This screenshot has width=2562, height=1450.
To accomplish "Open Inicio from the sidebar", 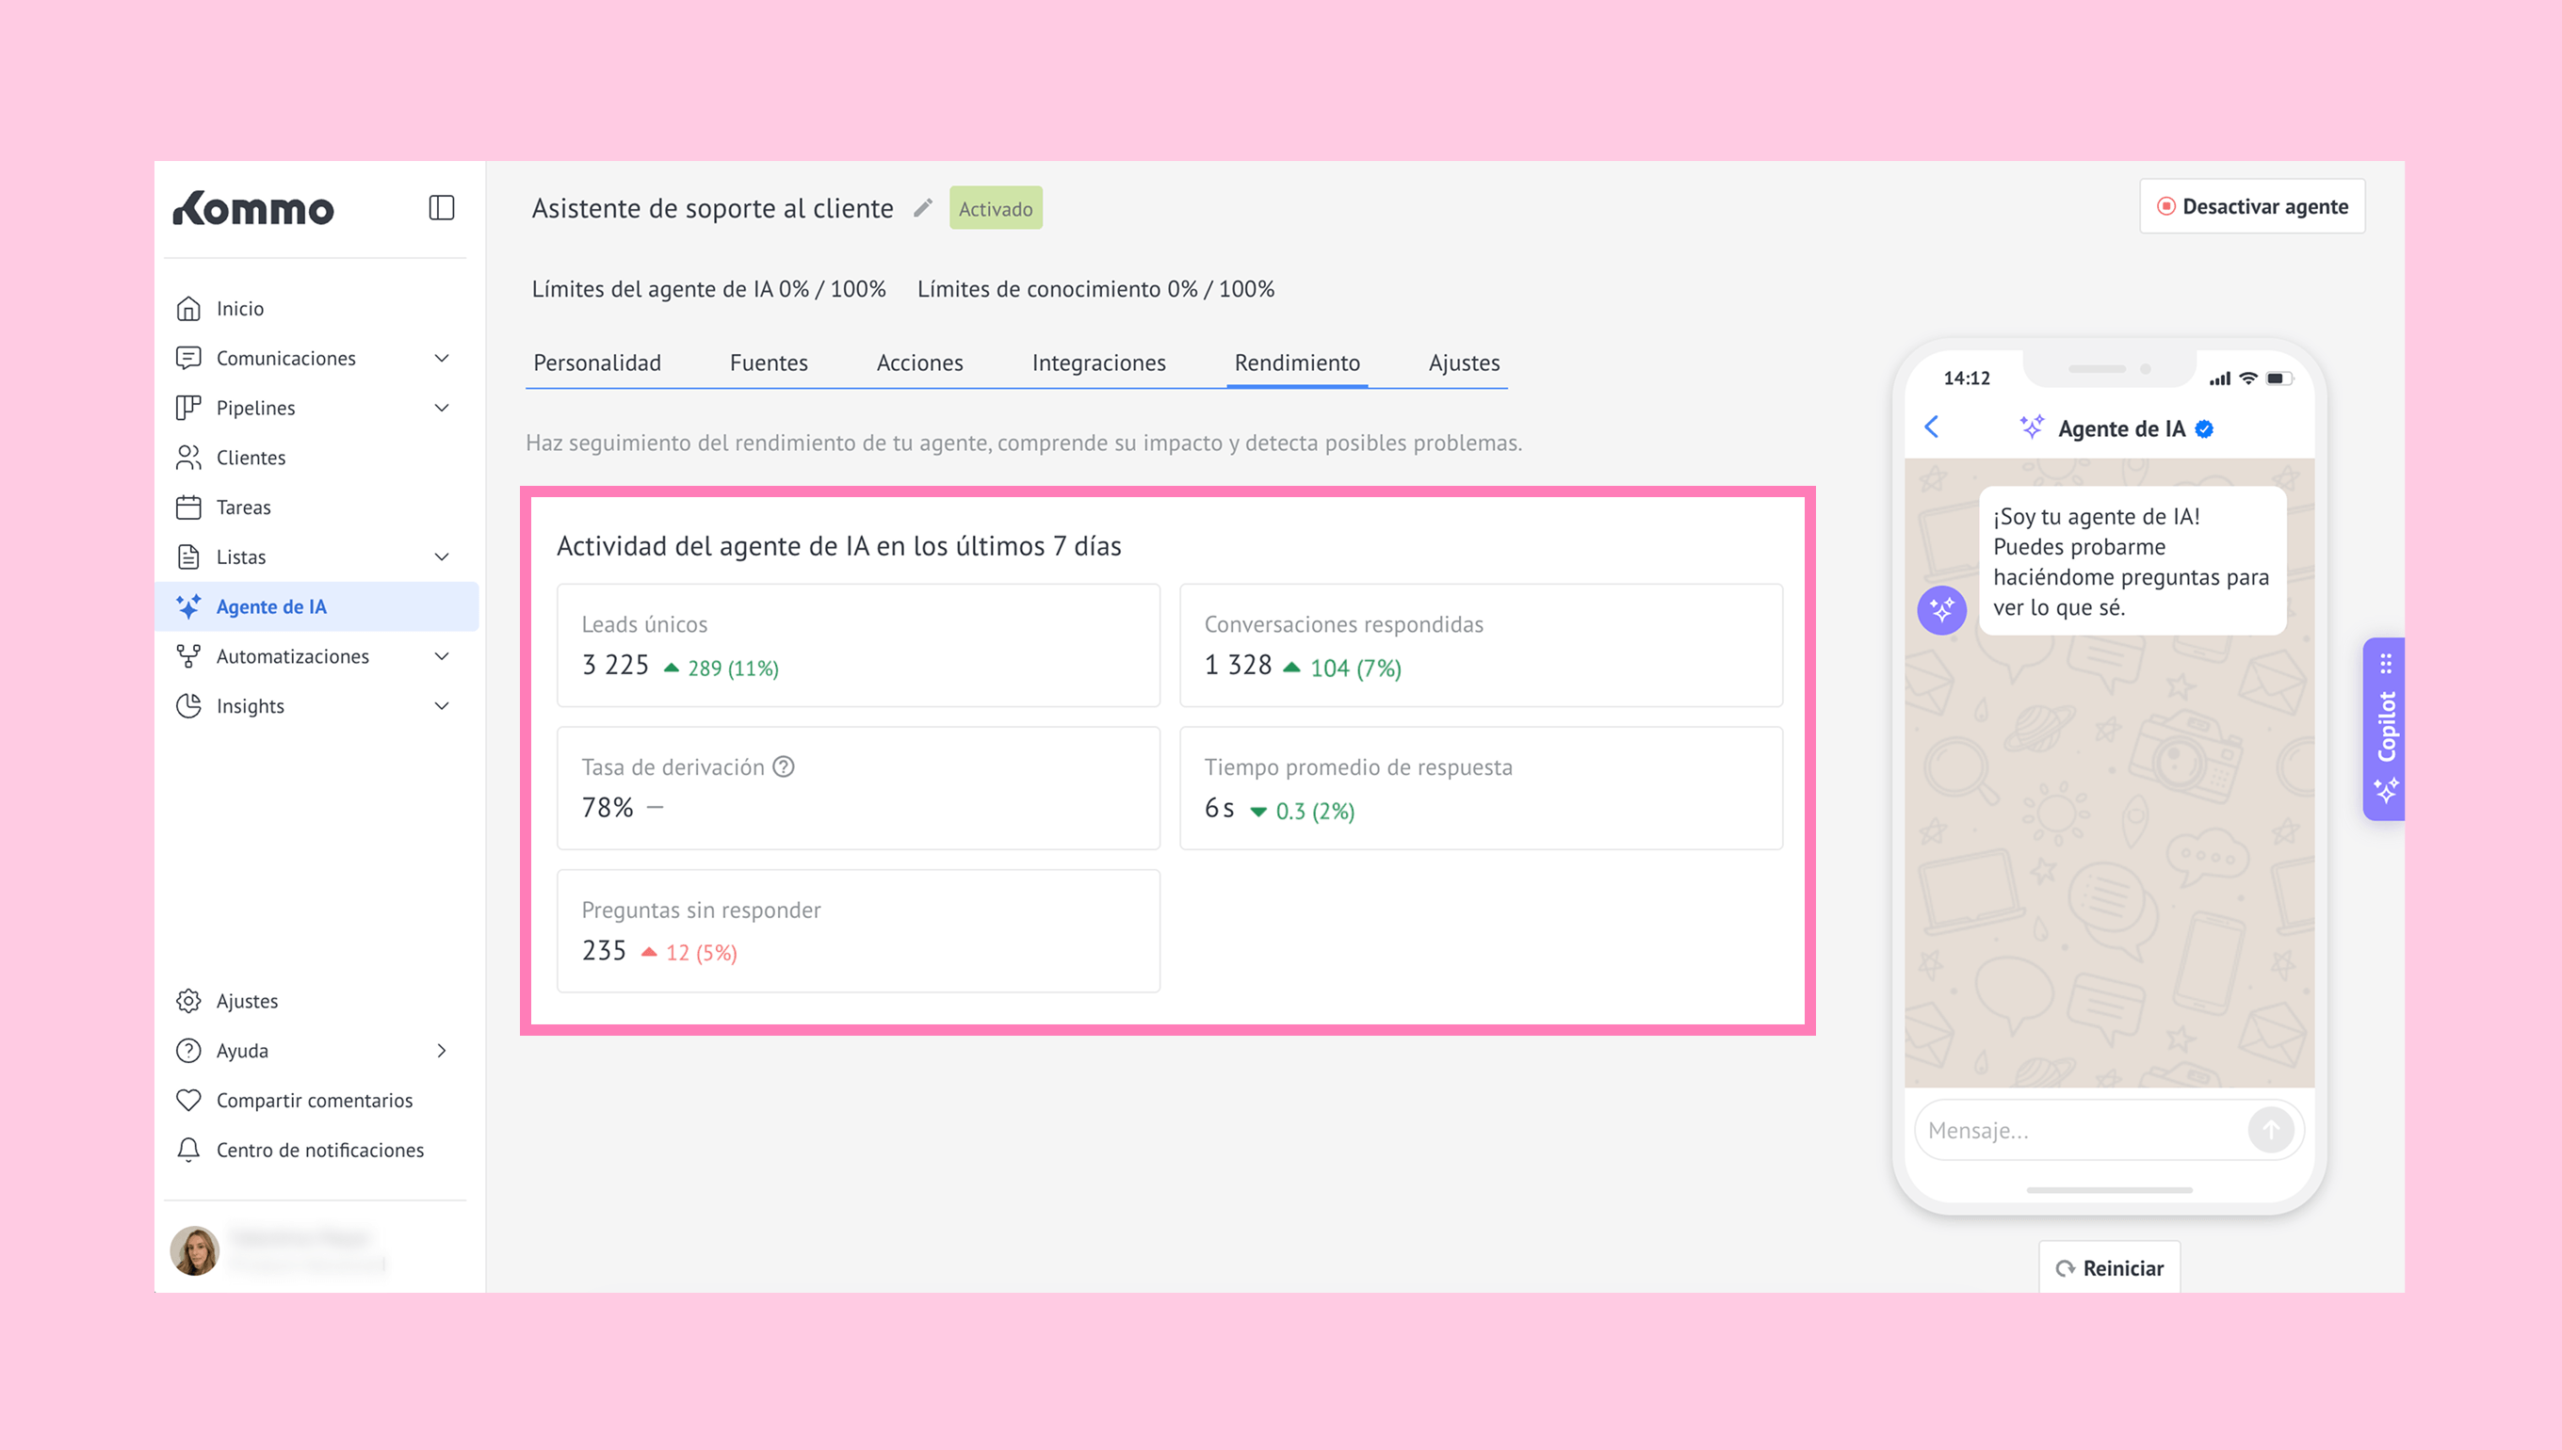I will pyautogui.click(x=240, y=309).
